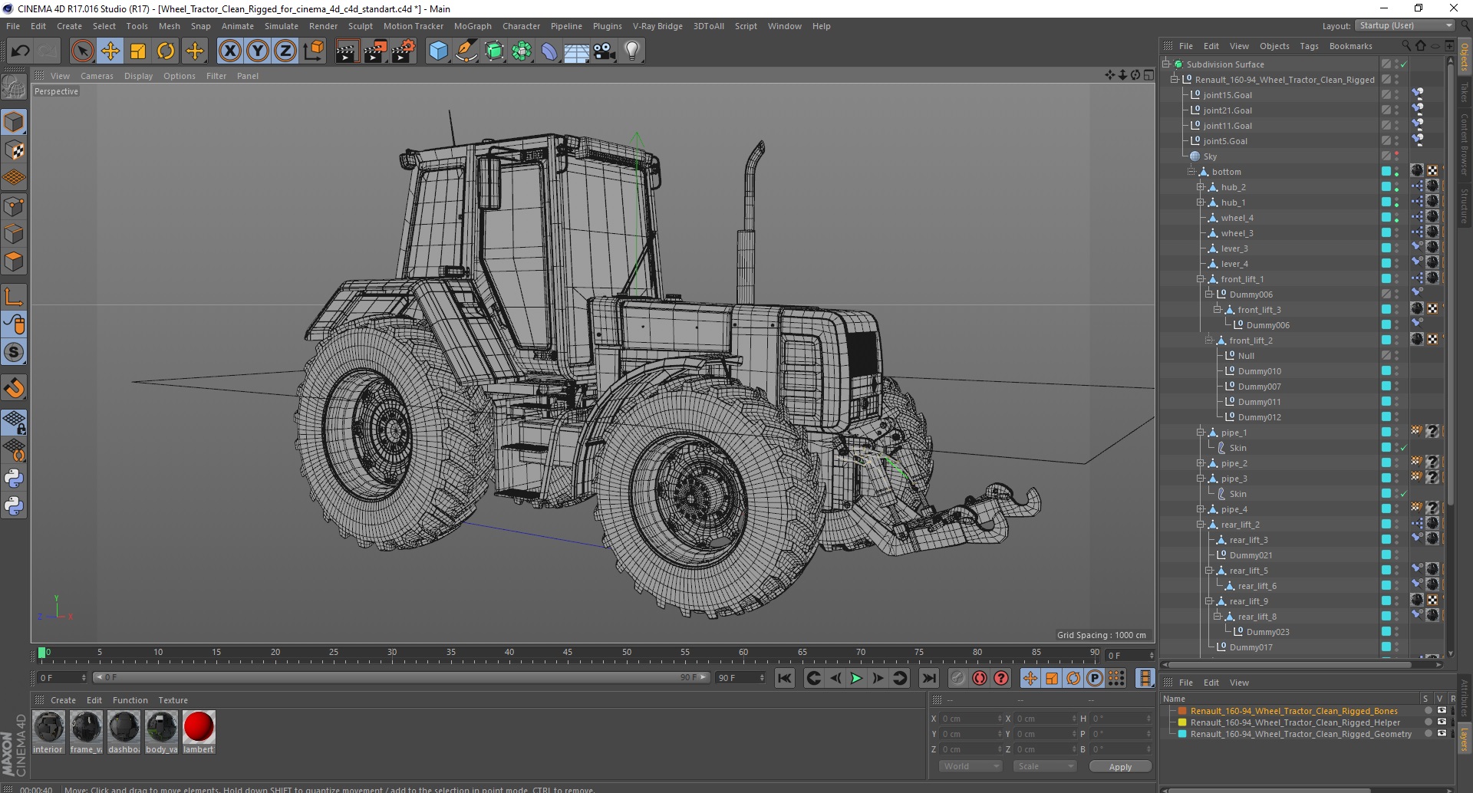Open the World coordinate dropdown

[x=970, y=766]
